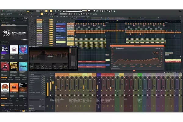The height and width of the screenshot is (122, 183).
Task: Click the magnifier icon in FX Analyzer
Action: 155,53
